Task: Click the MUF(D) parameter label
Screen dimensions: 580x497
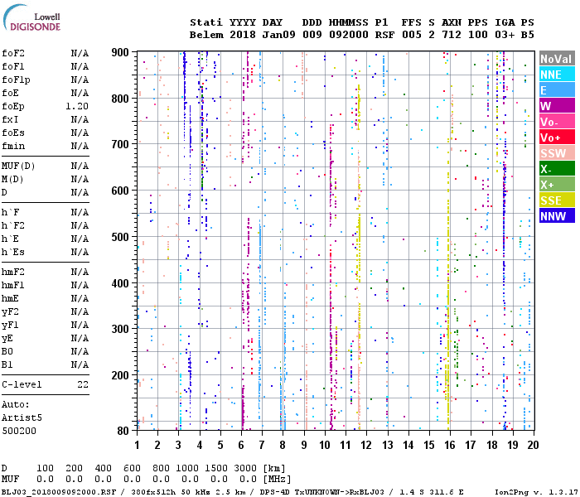Action: [18, 166]
